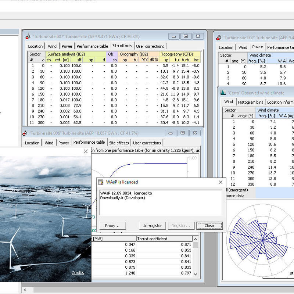
Task: Click the licence text box showing WAsP 12.09.0034
Action: point(161,202)
